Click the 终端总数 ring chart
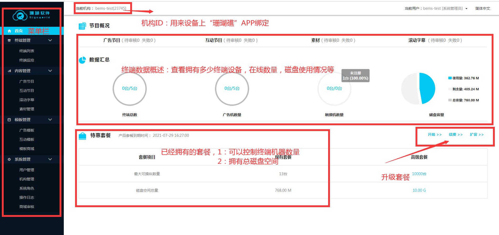 [130, 89]
